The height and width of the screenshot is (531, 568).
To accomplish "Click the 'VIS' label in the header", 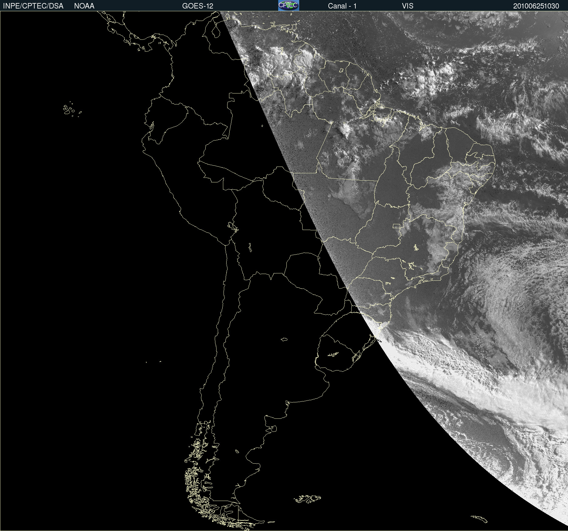I will click(x=408, y=6).
